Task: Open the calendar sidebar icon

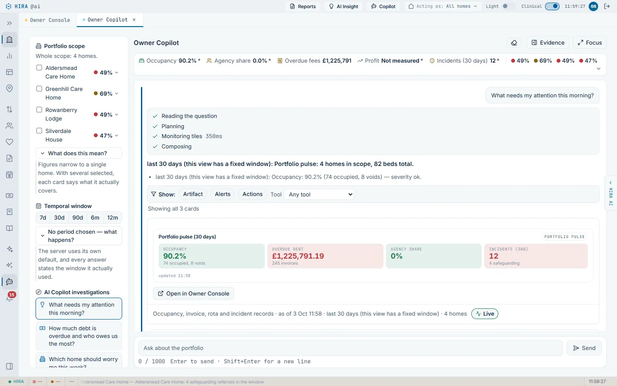Action: coord(9,175)
